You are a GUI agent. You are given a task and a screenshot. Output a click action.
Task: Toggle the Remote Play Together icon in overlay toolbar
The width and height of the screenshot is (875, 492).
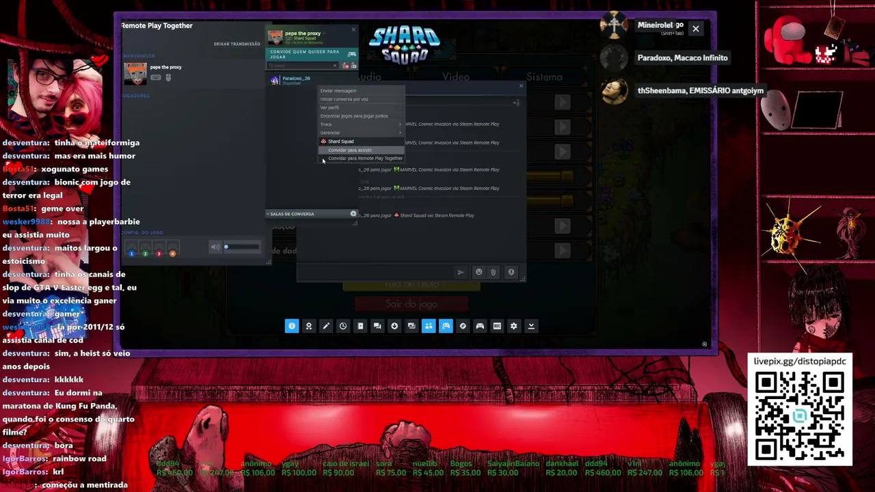[x=446, y=326]
